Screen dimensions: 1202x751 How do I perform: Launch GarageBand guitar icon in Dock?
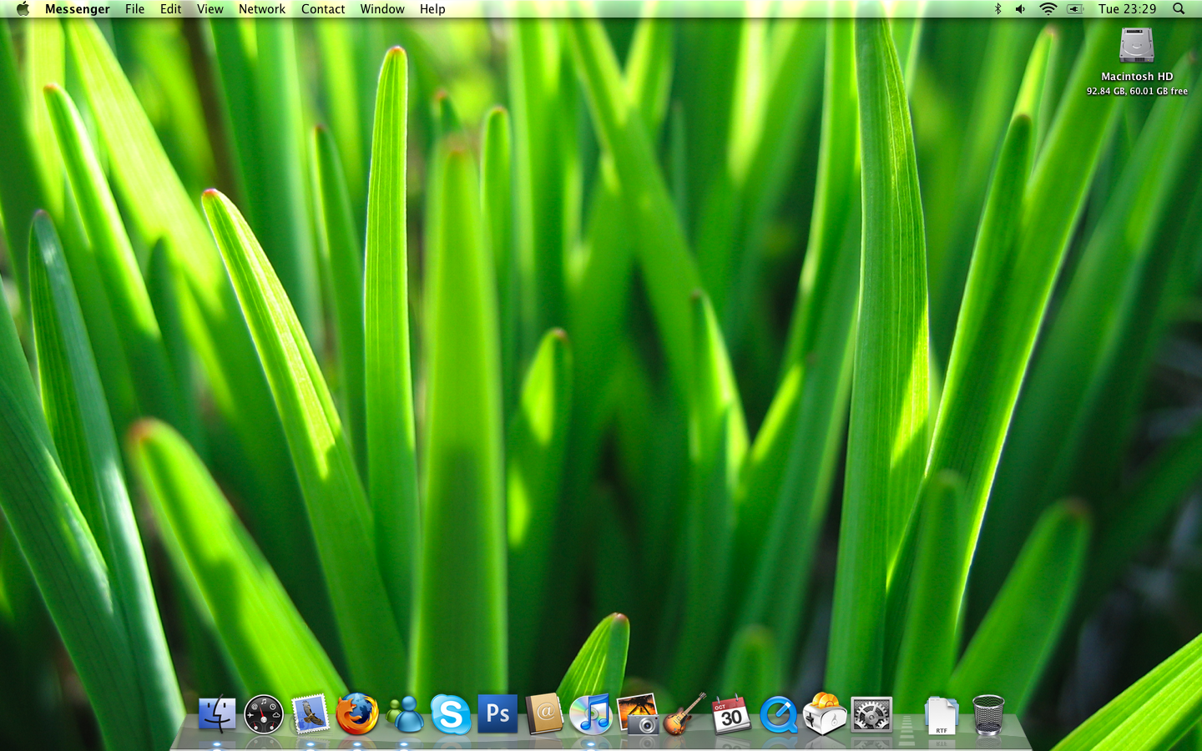point(684,714)
